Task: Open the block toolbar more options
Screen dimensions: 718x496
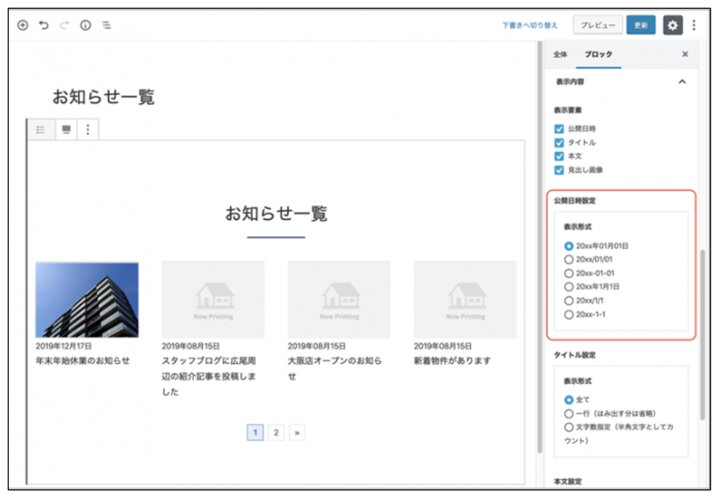Action: click(88, 129)
